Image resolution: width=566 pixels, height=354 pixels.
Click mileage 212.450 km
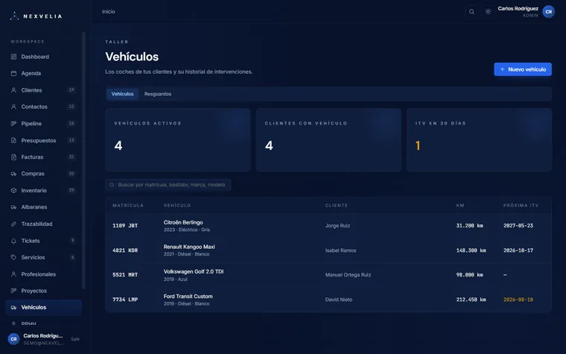tap(471, 300)
